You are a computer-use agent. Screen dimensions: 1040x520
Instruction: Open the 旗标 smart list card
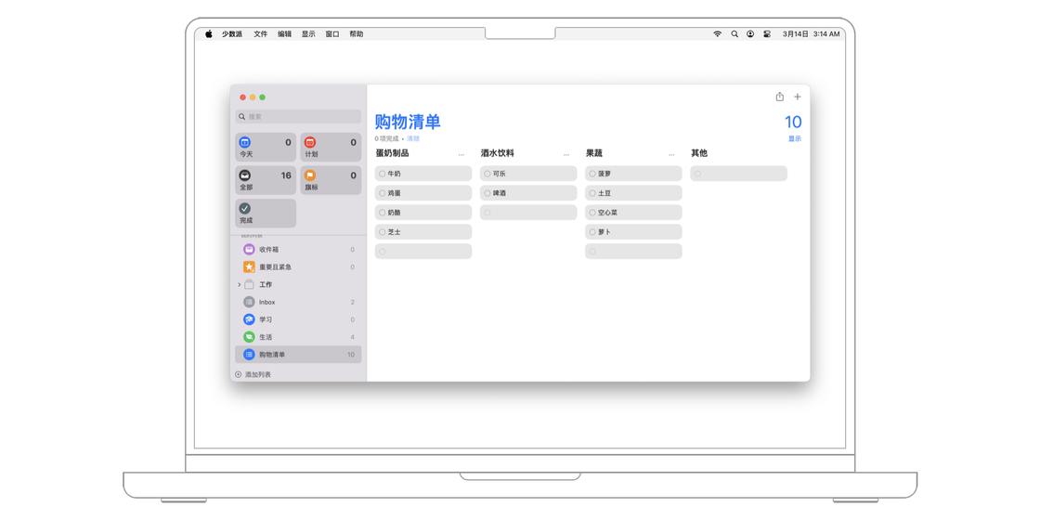pos(331,180)
